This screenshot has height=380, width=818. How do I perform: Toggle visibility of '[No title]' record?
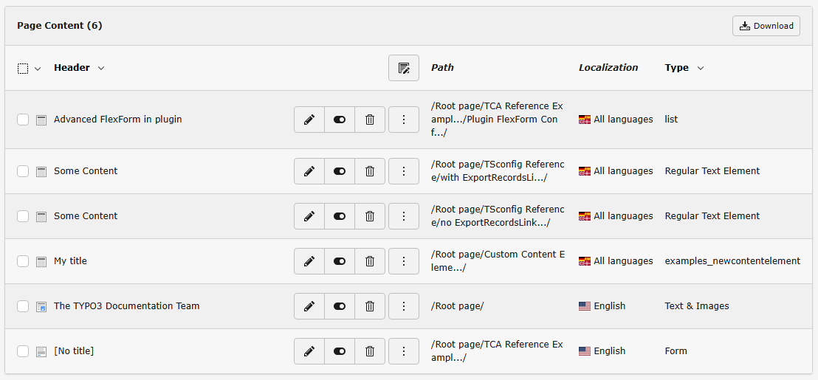point(340,351)
